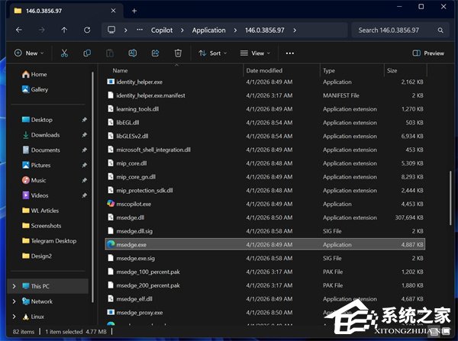This screenshot has width=458, height=341.
Task: Click the Music icon in sidebar
Action: [26, 180]
